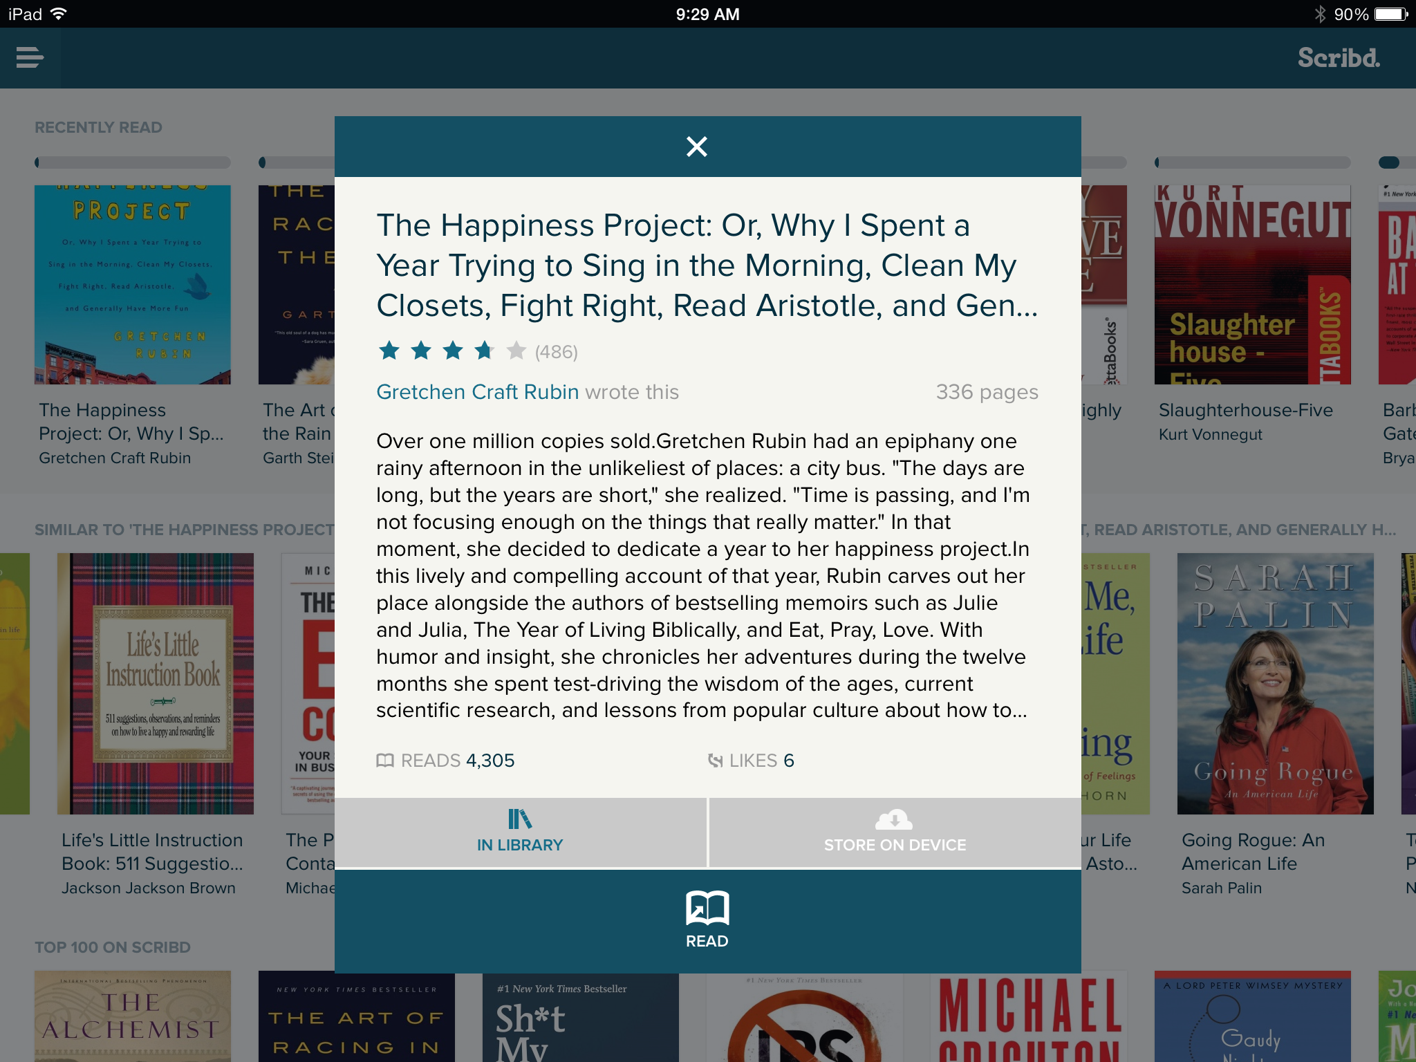Toggle the IN LIBRARY status
This screenshot has width=1416, height=1062.
tap(521, 832)
